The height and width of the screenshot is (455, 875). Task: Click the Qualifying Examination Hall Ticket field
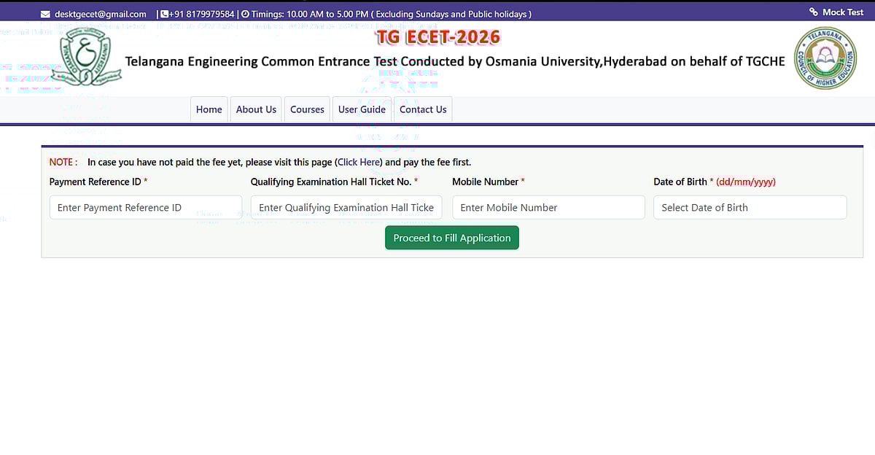(x=346, y=207)
